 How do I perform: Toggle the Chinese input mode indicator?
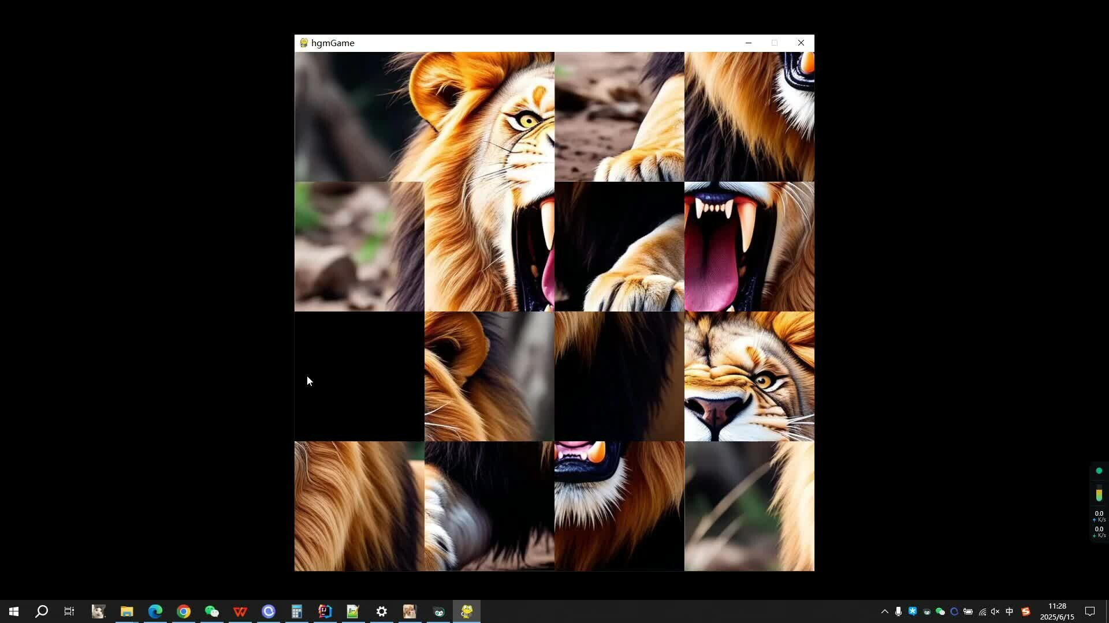tap(1010, 611)
